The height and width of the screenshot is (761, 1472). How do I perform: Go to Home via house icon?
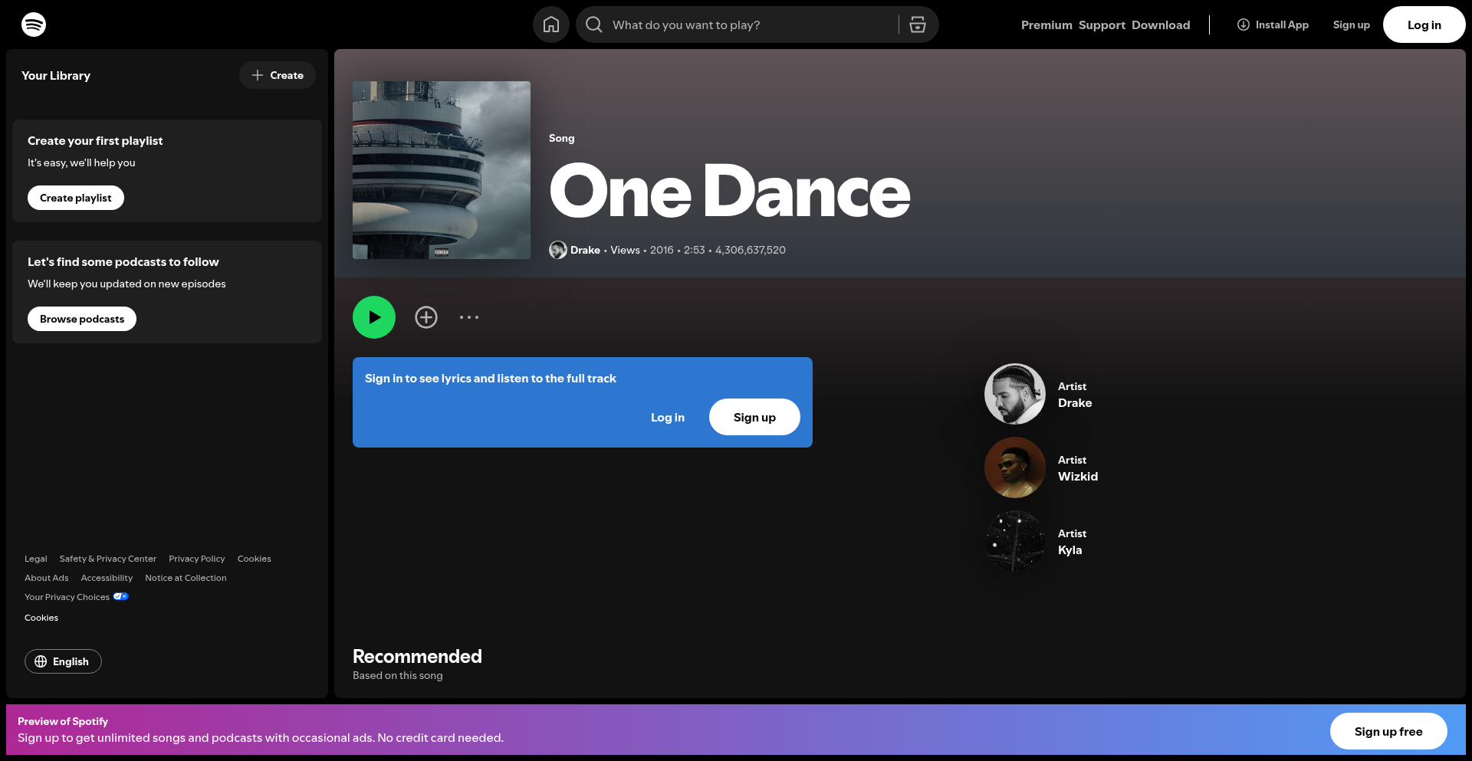click(551, 25)
